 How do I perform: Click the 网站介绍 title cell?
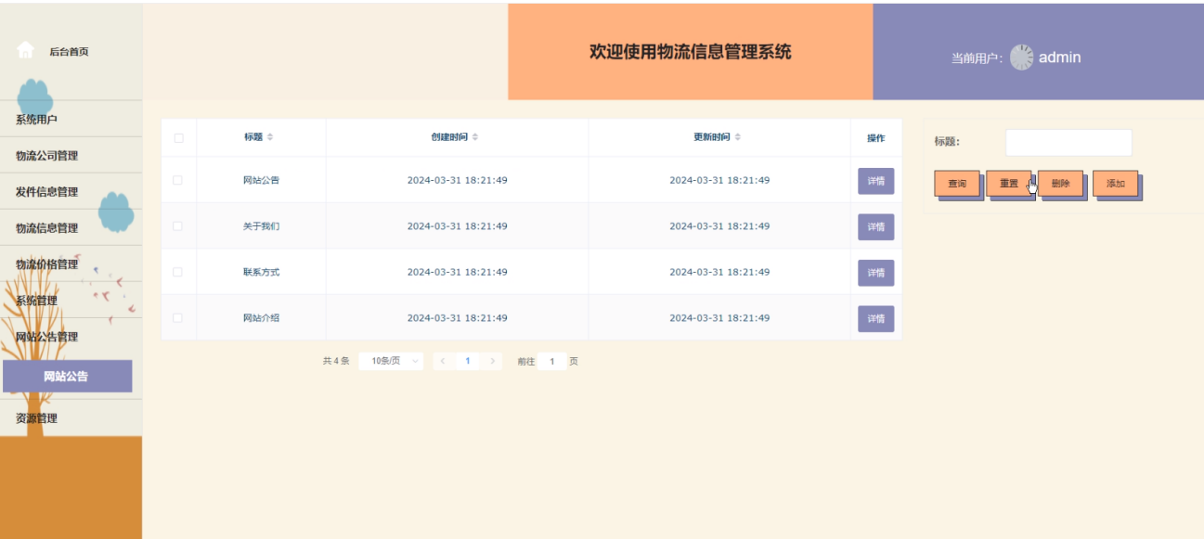pyautogui.click(x=261, y=318)
